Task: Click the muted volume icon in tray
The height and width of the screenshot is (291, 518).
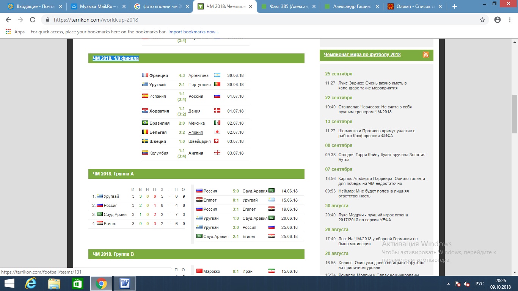Action: point(467,284)
